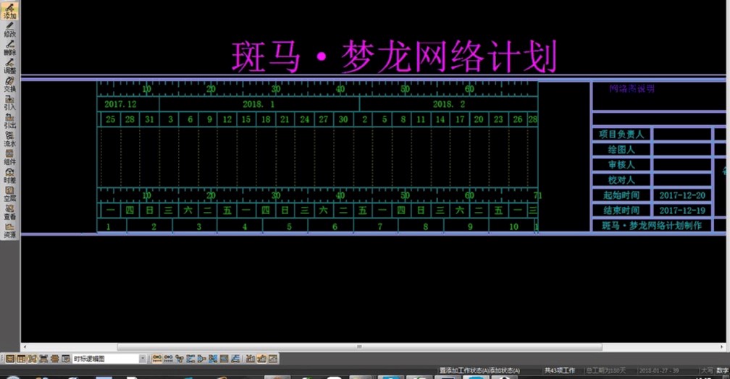This screenshot has height=379, width=730.
Task: Click the 数字 indicator in status bar
Action: point(723,370)
